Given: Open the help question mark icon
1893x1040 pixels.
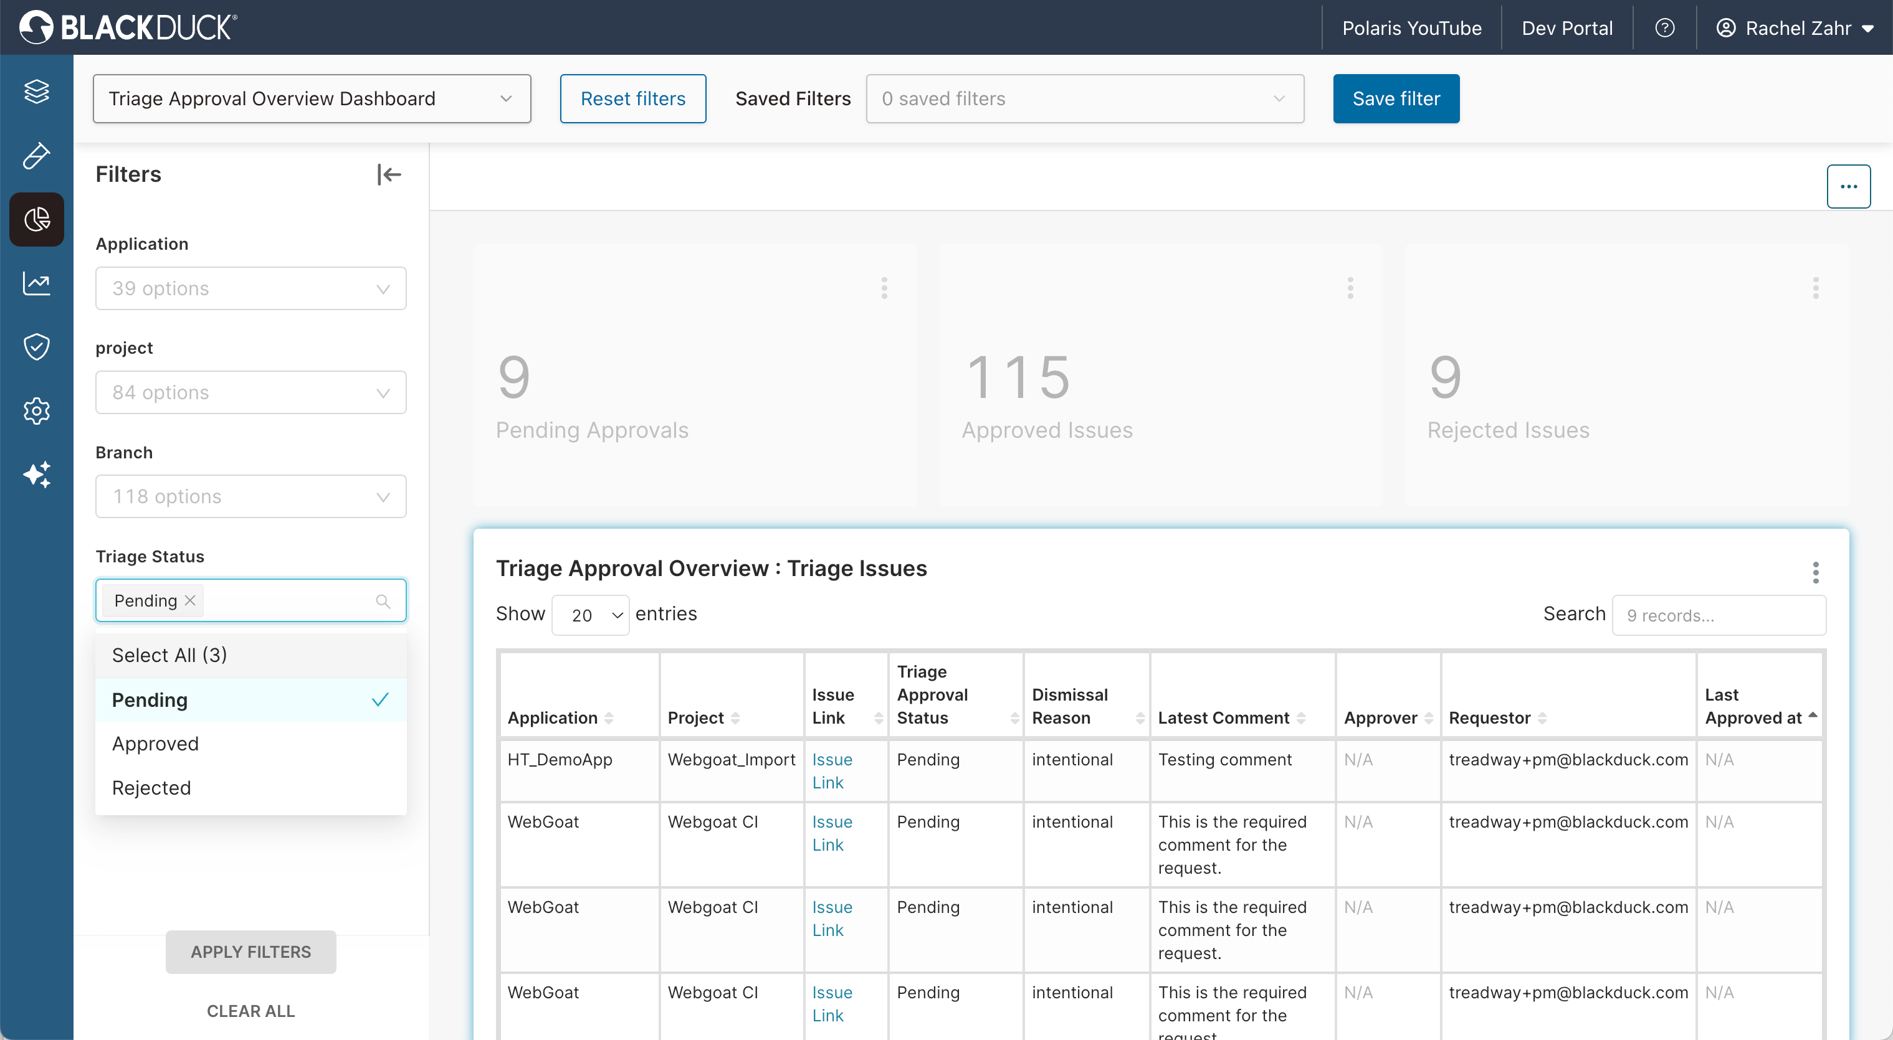Looking at the screenshot, I should point(1664,28).
